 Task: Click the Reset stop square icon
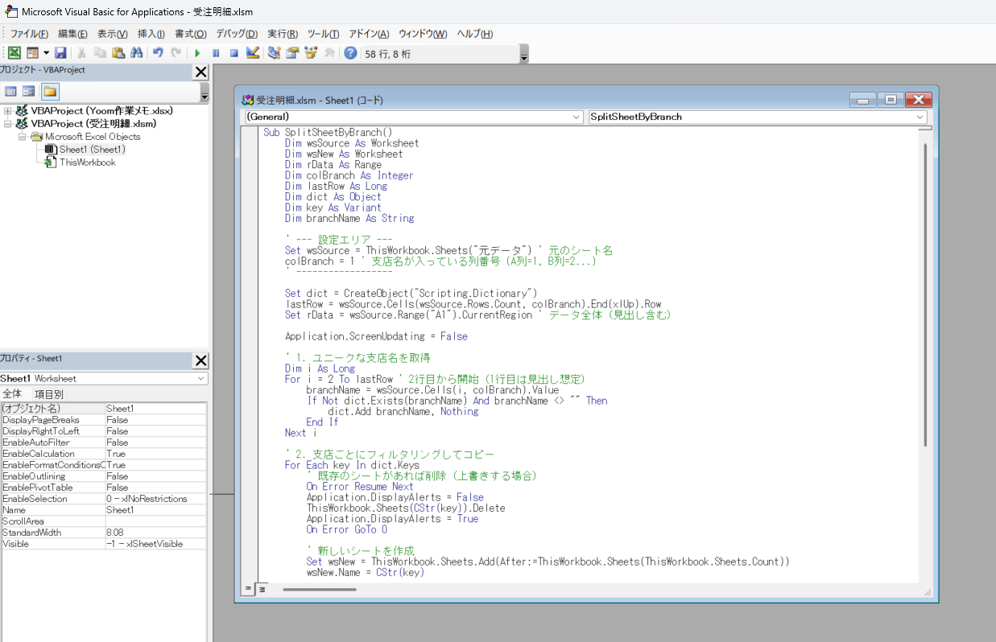[x=234, y=53]
